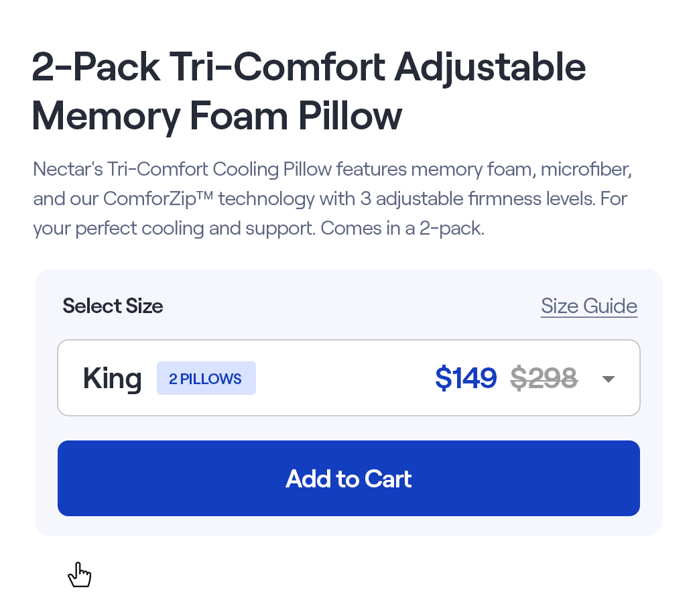
Task: Click the $149 sale price
Action: tap(466, 377)
